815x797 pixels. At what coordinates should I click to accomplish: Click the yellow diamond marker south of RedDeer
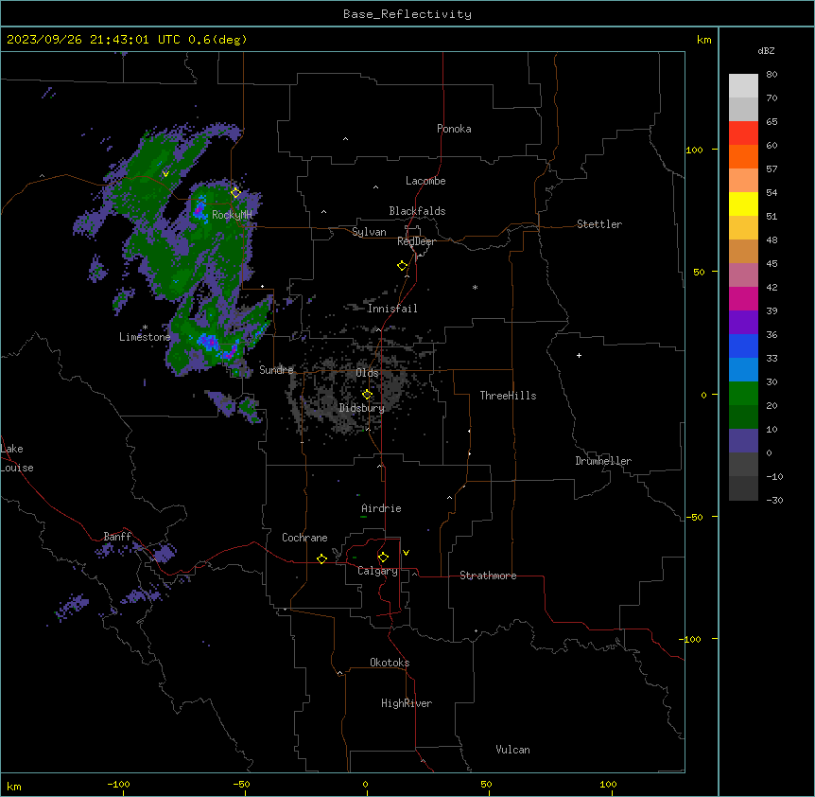click(403, 266)
